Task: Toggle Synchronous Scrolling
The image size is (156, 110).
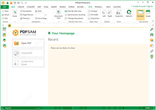Action: 75,15
